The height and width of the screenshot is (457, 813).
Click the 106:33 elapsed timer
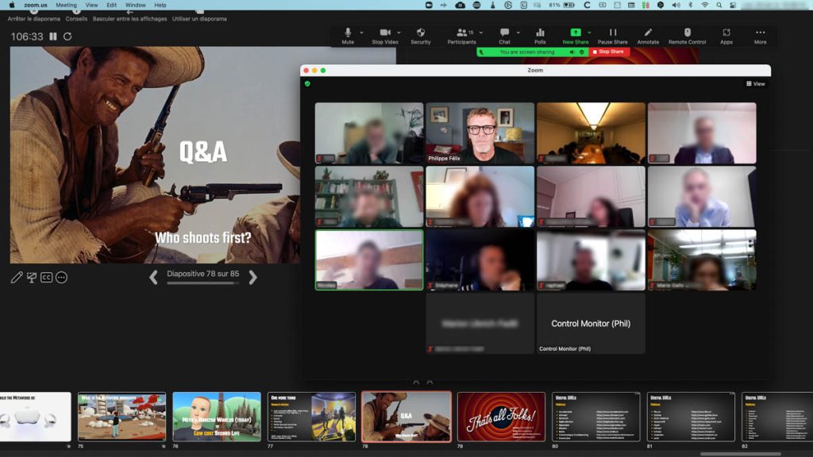27,36
